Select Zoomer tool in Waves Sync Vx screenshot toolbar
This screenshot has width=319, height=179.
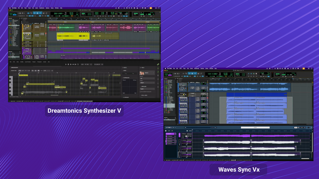coord(186,73)
